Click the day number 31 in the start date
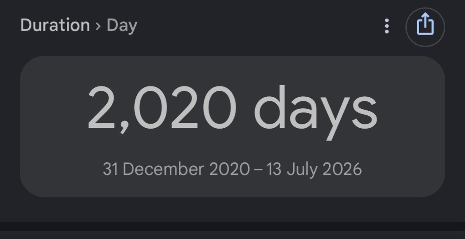 [x=111, y=169]
